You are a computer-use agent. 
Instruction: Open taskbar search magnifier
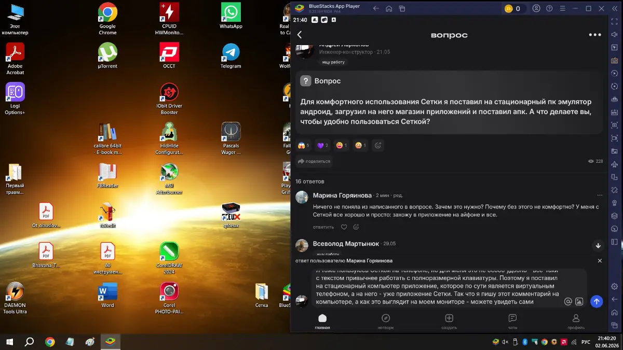pos(30,342)
